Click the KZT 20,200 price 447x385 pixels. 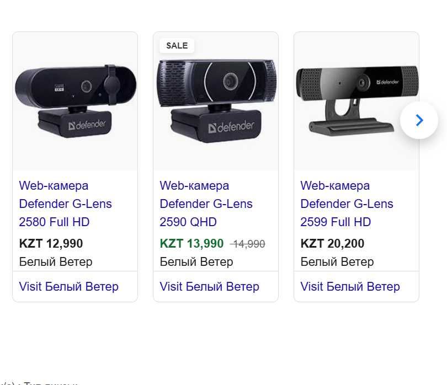tap(332, 243)
